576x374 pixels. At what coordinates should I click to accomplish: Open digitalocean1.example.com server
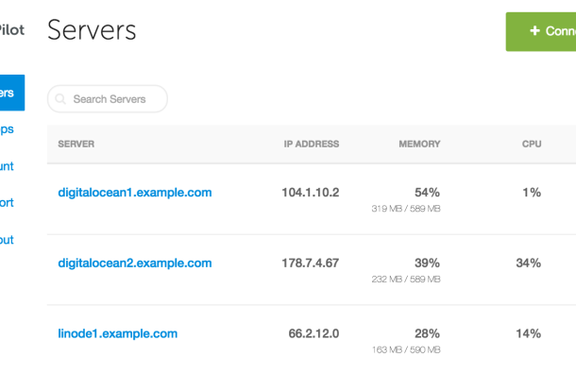[135, 193]
